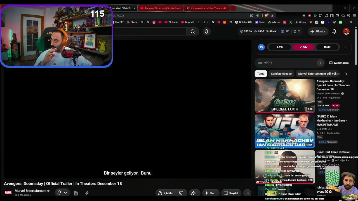Close the Avengers Doomsday Official Trailer tab
This screenshot has width=358, height=201.
pos(134,8)
